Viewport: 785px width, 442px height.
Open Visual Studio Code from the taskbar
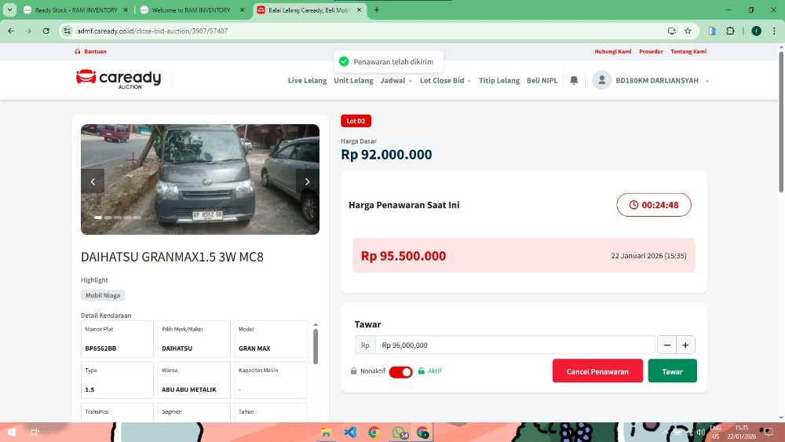350,433
